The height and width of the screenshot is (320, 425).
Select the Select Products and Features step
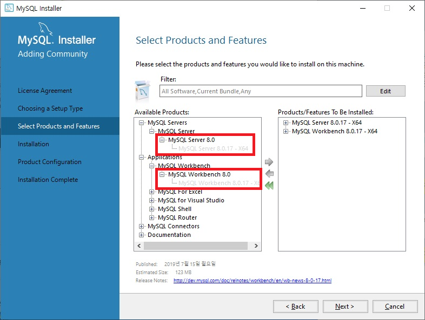[x=59, y=126]
